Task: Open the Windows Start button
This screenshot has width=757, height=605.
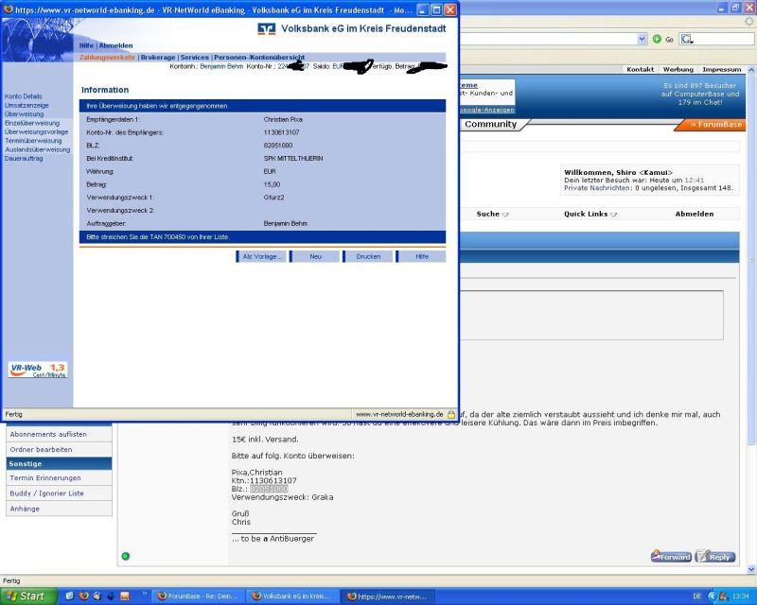Action: pyautogui.click(x=27, y=596)
